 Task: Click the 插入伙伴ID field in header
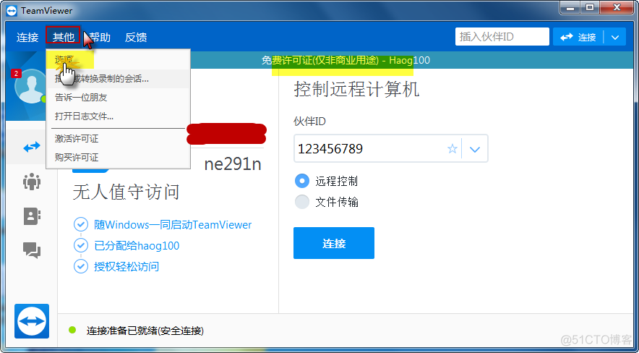502,37
